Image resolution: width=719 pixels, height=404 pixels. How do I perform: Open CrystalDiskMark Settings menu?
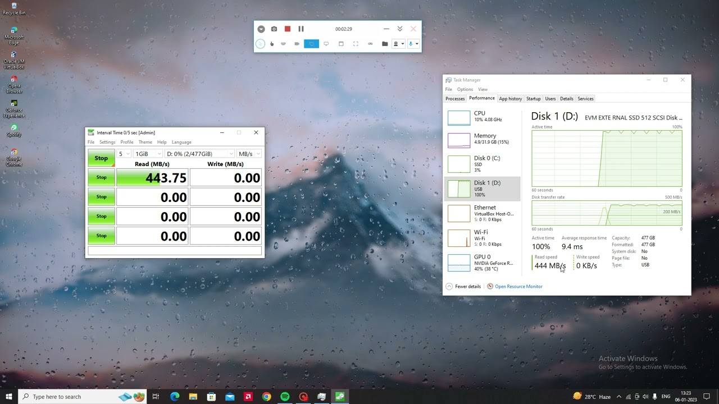tap(107, 142)
